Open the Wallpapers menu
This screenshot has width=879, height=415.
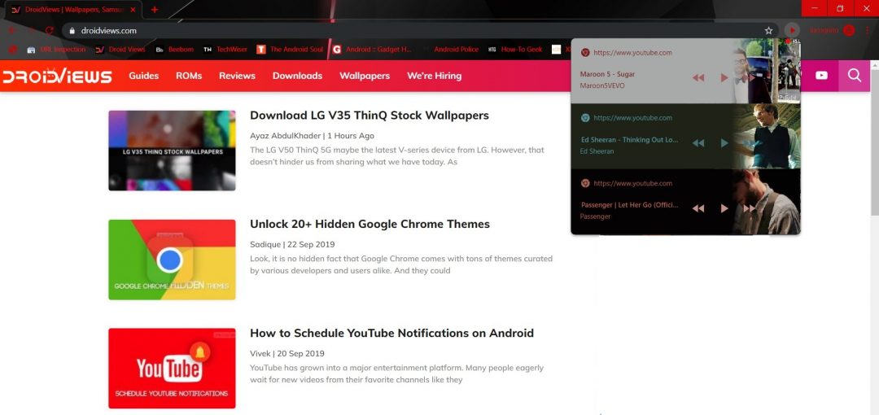[x=365, y=76]
